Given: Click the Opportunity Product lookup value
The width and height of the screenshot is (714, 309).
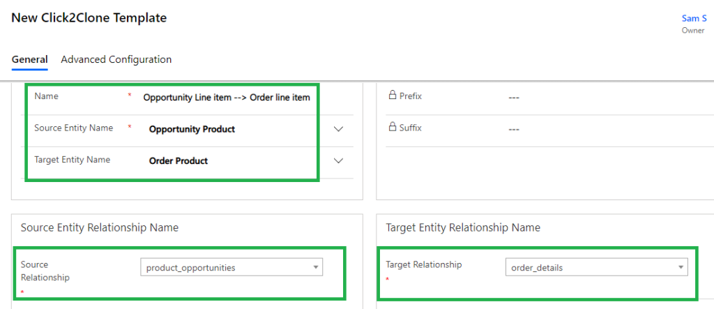Looking at the screenshot, I should (x=192, y=129).
